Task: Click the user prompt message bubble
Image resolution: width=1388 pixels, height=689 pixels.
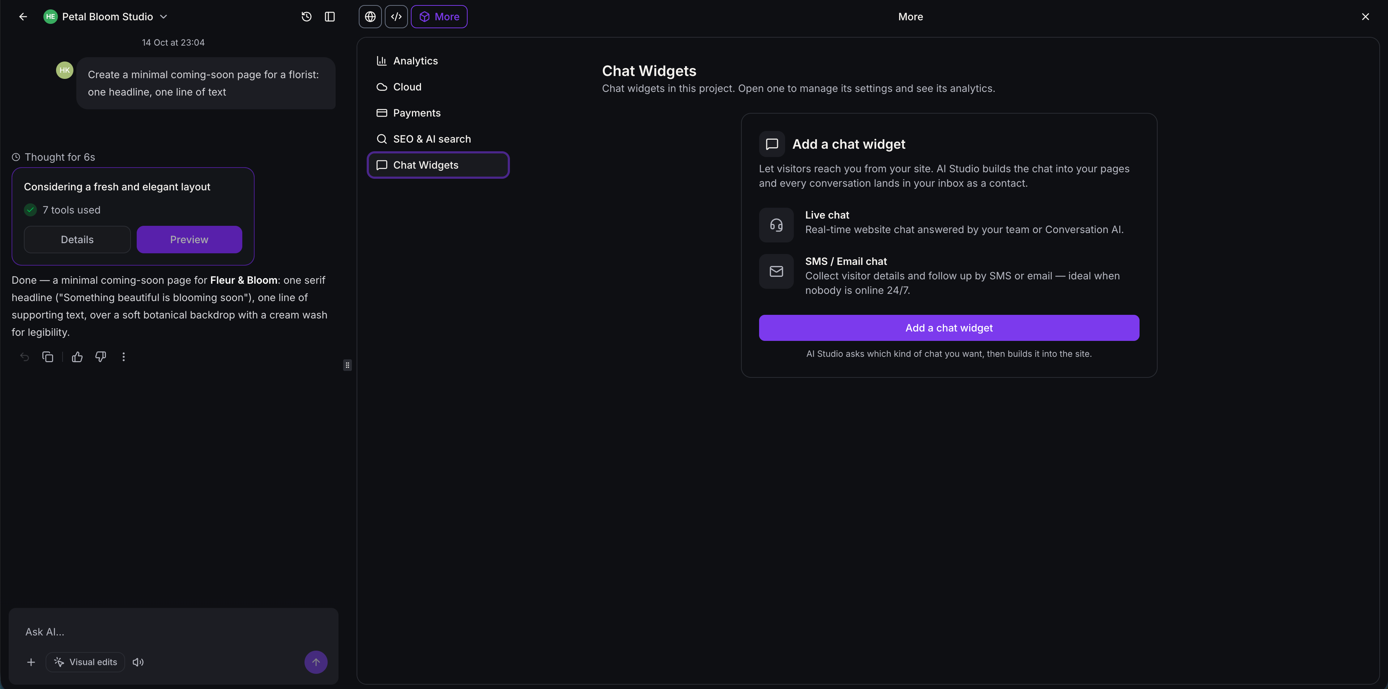Action: tap(206, 84)
